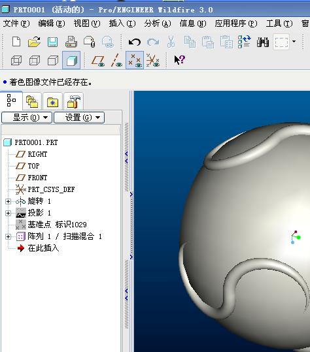This screenshot has height=352, width=310.
Task: Open the 编辑(E) menu
Action: coord(52,24)
